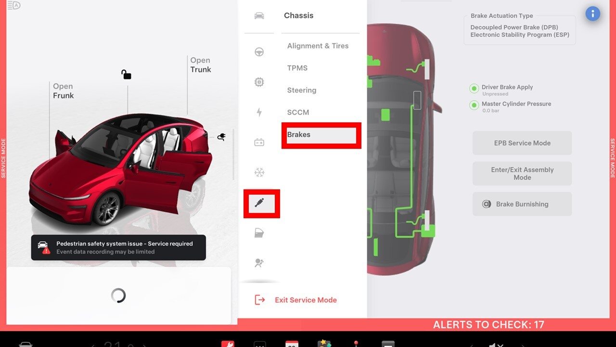616x347 pixels.
Task: Open the processor chip category icon
Action: [x=259, y=82]
